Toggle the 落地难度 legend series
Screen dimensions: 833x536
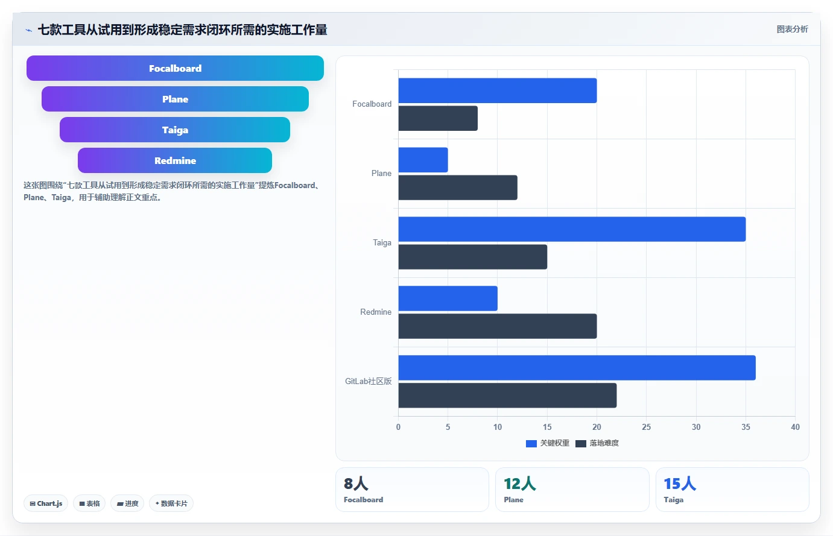(597, 443)
